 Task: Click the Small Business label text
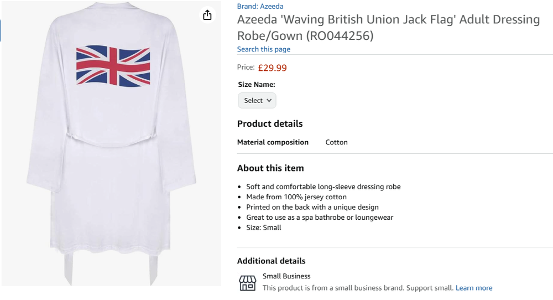[x=286, y=276]
